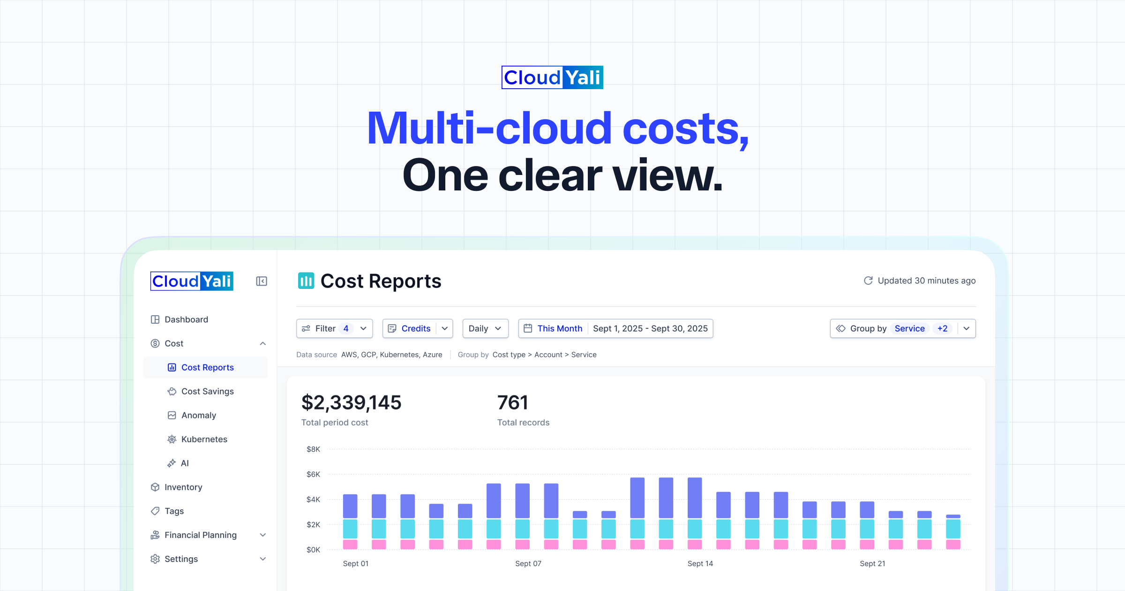Click the CloudYali logo in sidebar
The height and width of the screenshot is (591, 1125).
pos(191,281)
